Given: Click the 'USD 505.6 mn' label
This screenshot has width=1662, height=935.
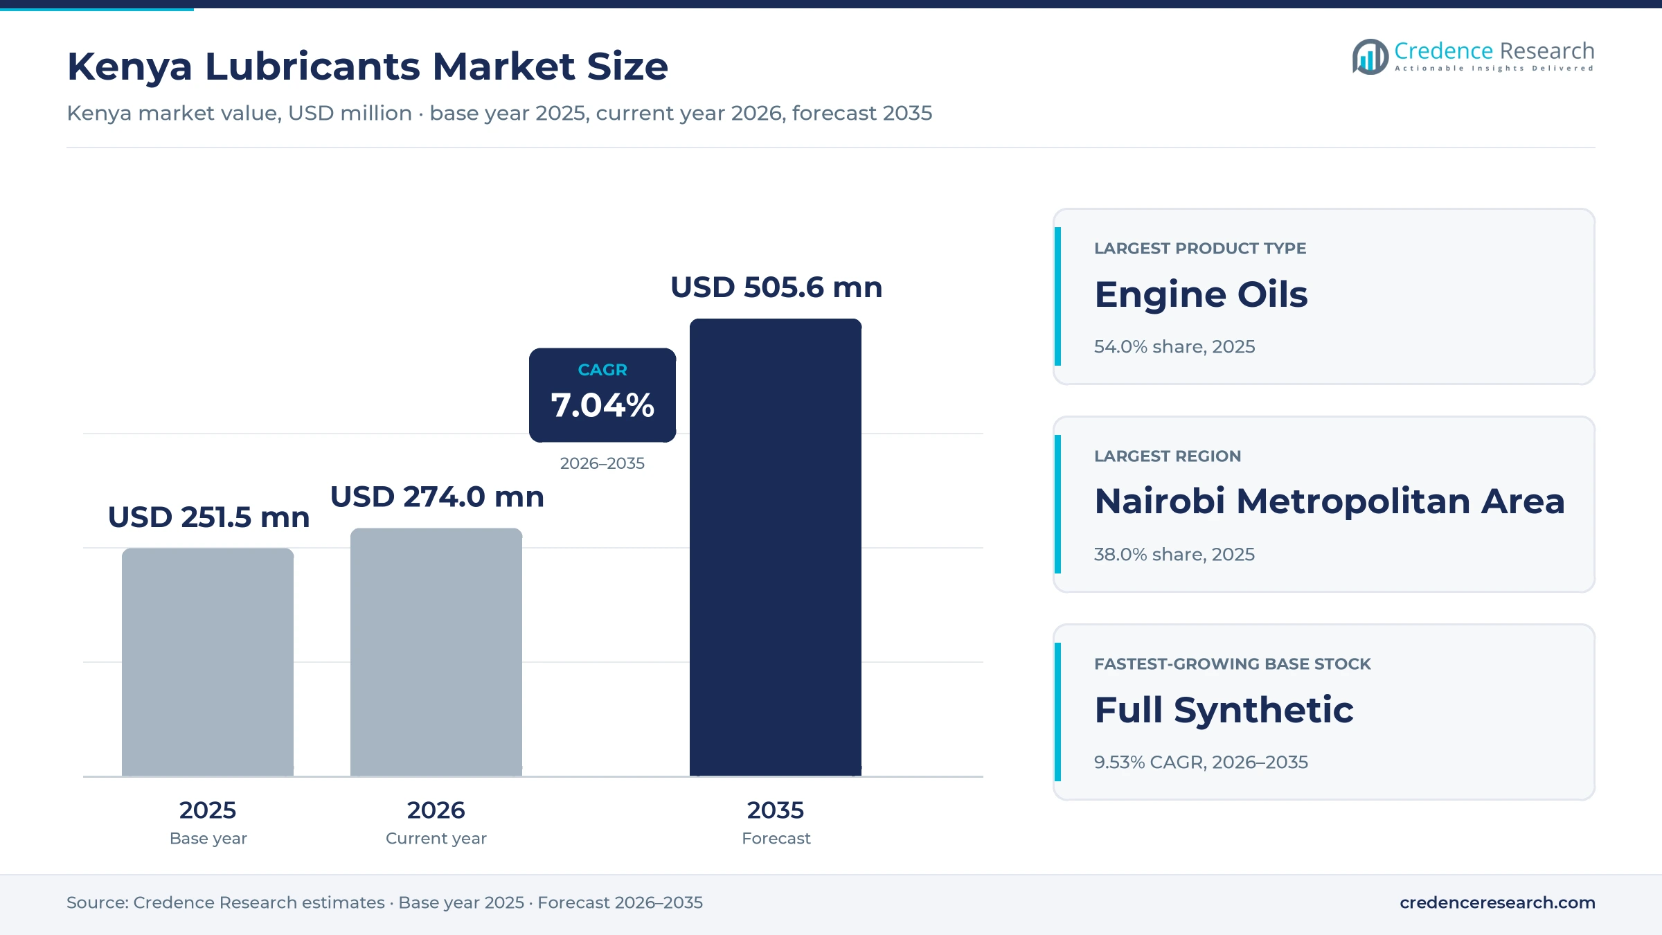Looking at the screenshot, I should (776, 287).
